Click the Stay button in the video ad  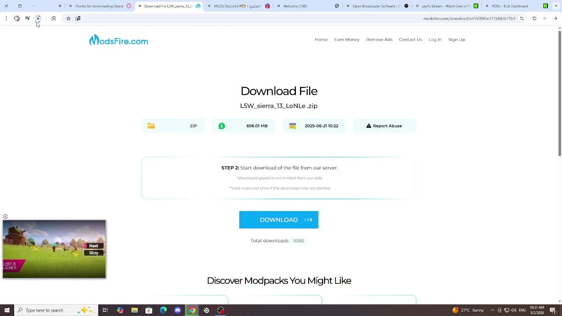click(x=94, y=253)
